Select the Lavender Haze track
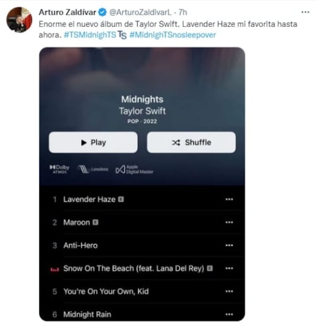 [x=89, y=199]
